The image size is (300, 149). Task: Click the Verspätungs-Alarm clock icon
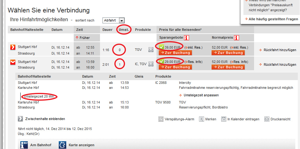coord(161,119)
